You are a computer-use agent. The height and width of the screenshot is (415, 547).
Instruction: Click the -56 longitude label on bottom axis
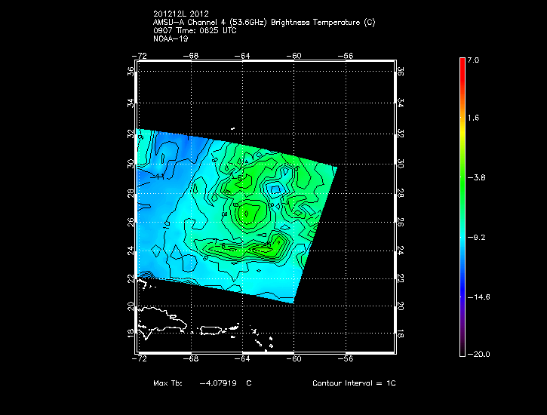point(346,360)
